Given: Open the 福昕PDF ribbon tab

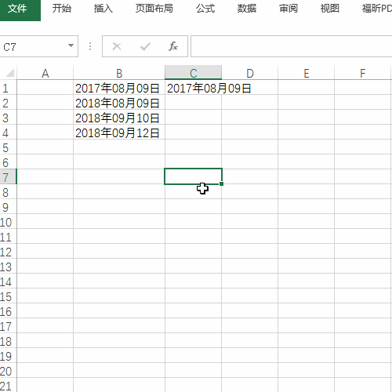Looking at the screenshot, I should tap(377, 9).
